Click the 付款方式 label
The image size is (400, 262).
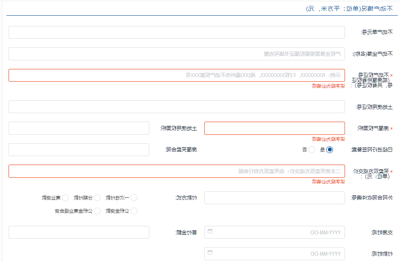tap(186, 198)
